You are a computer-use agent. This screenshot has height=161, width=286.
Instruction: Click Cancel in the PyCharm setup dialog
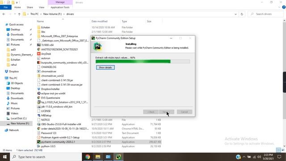[x=185, y=112]
